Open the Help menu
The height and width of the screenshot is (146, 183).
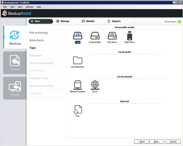(x=39, y=7)
